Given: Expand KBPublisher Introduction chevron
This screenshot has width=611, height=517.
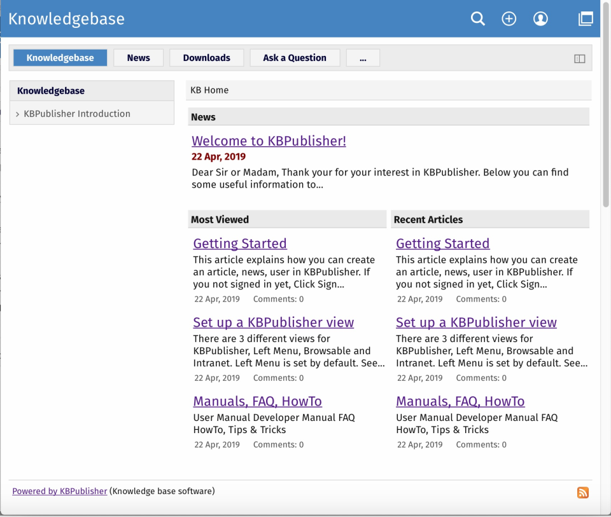Looking at the screenshot, I should coord(17,114).
